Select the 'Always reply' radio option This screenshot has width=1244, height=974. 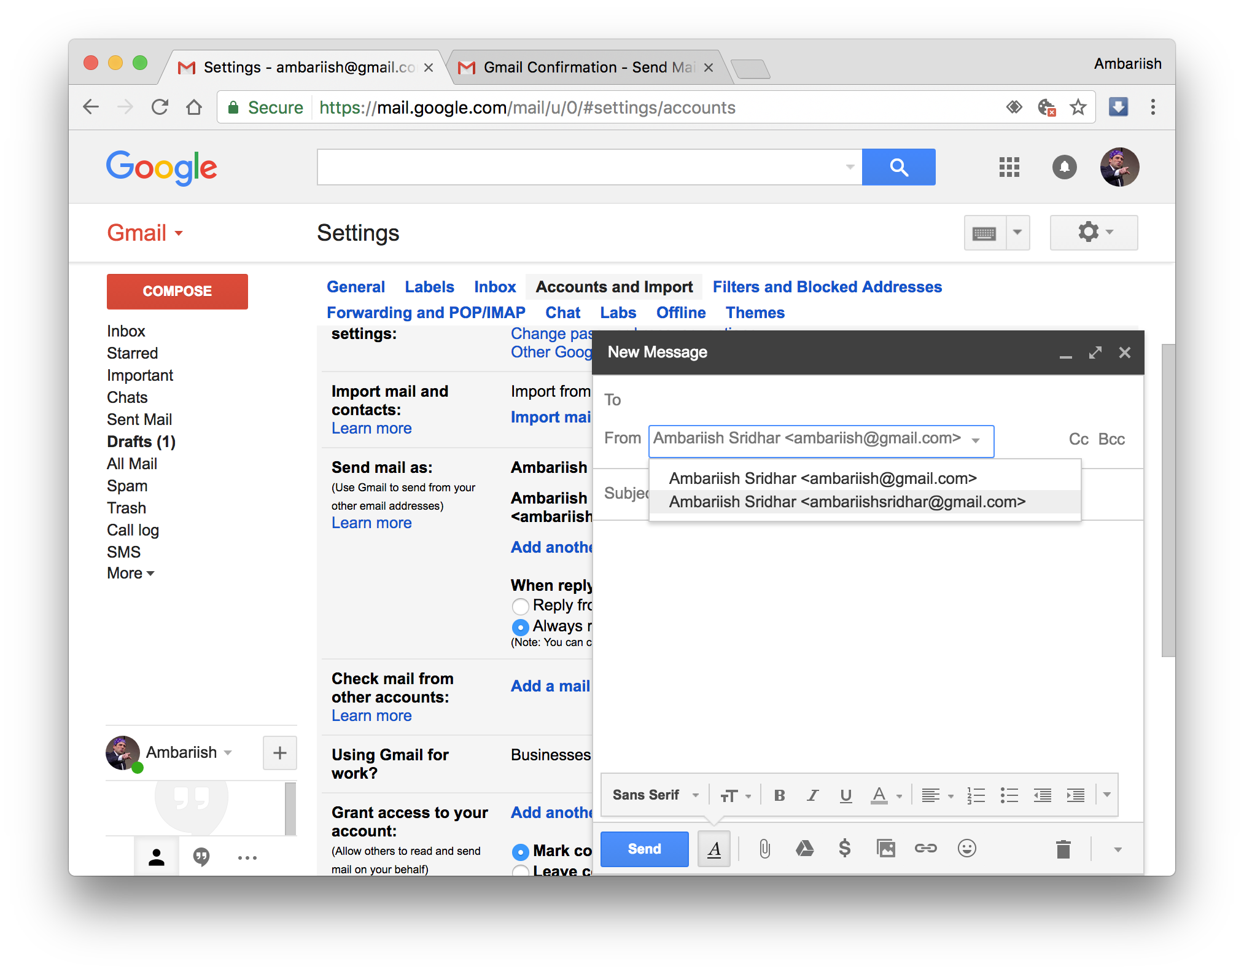520,627
